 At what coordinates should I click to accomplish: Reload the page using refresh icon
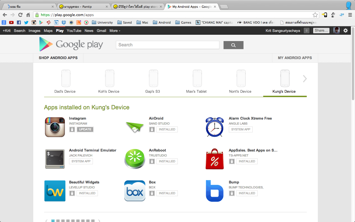click(20, 15)
